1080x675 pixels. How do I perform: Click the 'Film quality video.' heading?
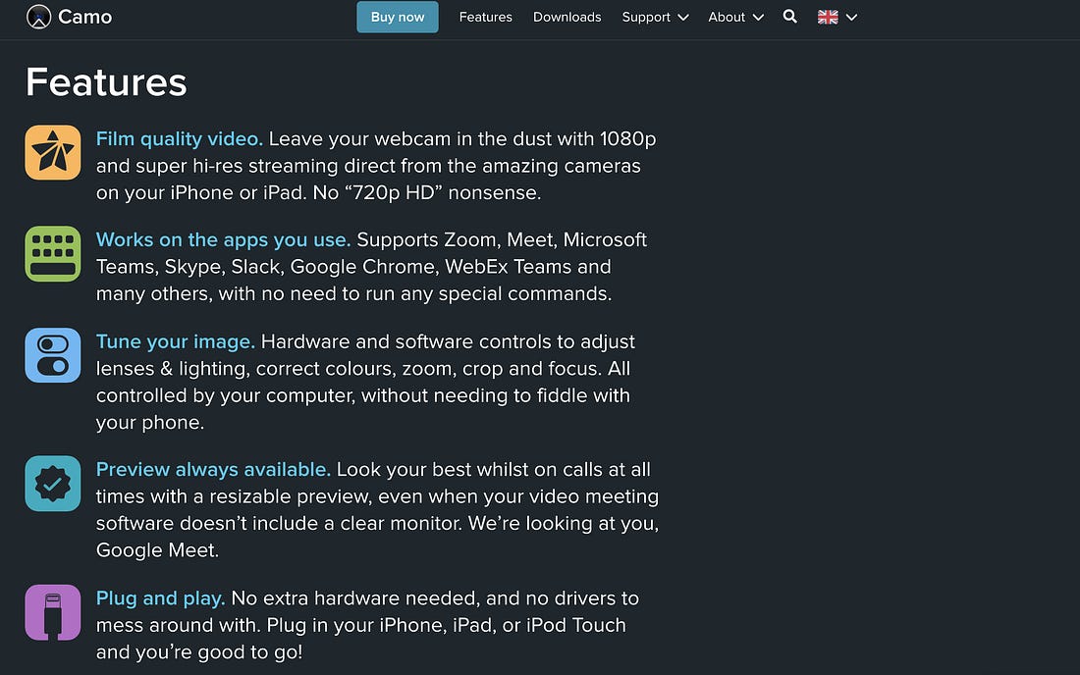click(x=179, y=139)
